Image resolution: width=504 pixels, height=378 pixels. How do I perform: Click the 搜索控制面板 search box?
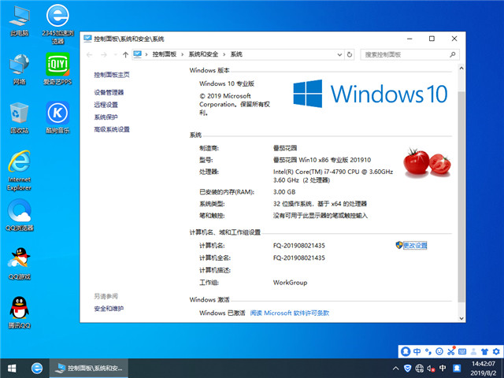(x=407, y=54)
